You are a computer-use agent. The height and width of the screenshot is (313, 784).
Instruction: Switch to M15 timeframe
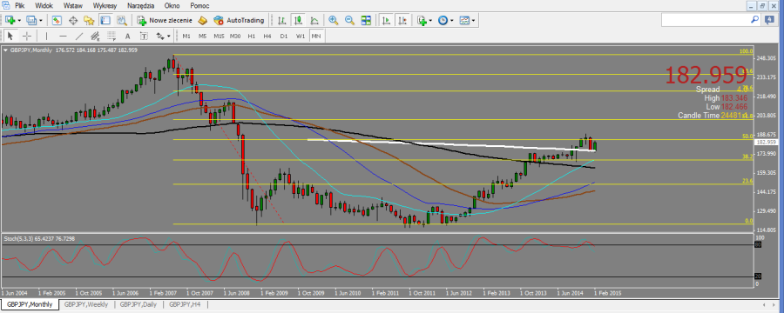[x=219, y=36]
